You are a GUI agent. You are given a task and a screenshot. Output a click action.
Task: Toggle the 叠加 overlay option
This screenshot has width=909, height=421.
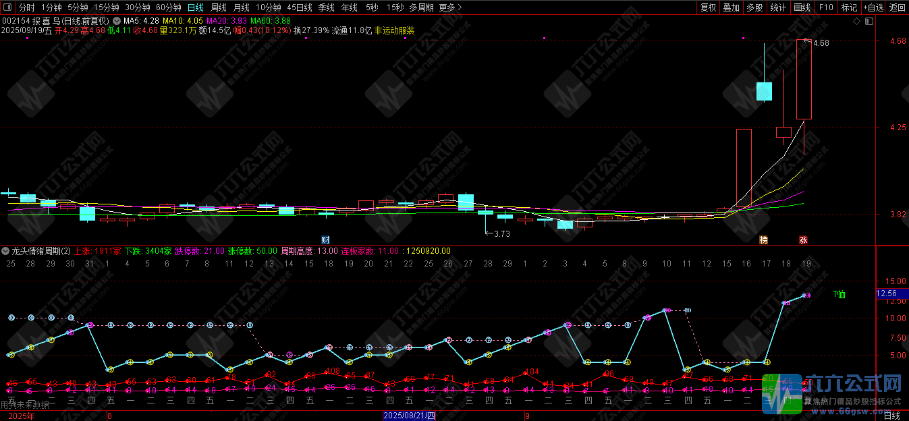coord(731,7)
